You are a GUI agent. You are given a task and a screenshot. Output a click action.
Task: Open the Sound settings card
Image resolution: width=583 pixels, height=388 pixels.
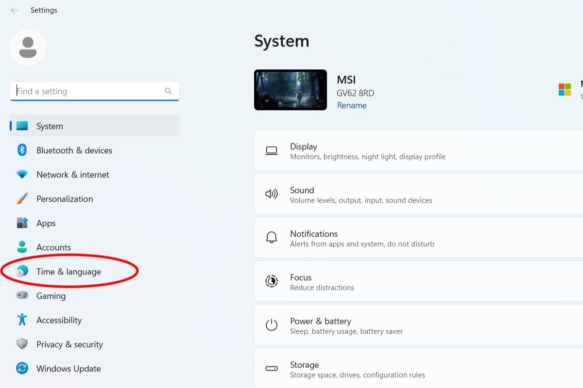tap(418, 194)
